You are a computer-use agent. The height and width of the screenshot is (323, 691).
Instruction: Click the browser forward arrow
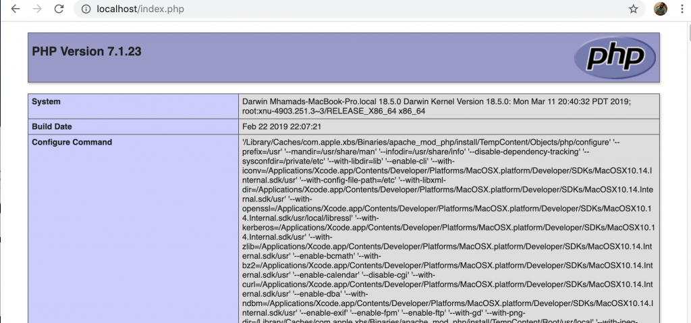(37, 9)
